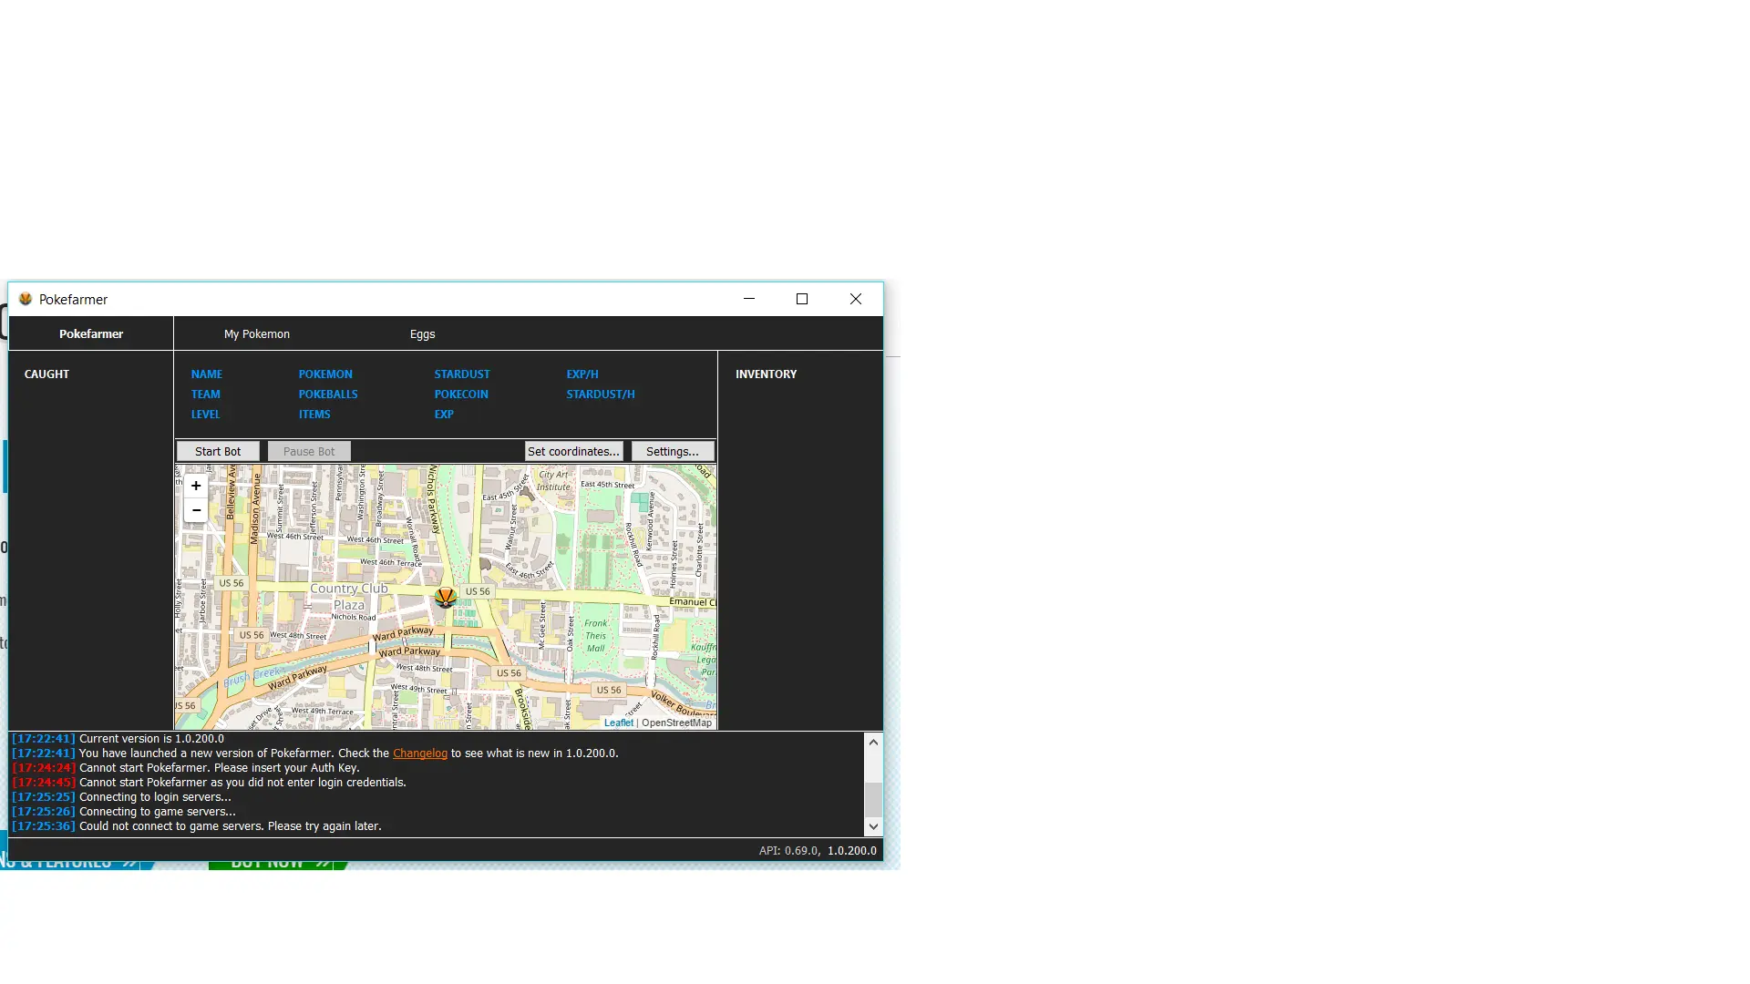
Task: Click the Pokefarmer app icon in title bar
Action: pyautogui.click(x=26, y=299)
